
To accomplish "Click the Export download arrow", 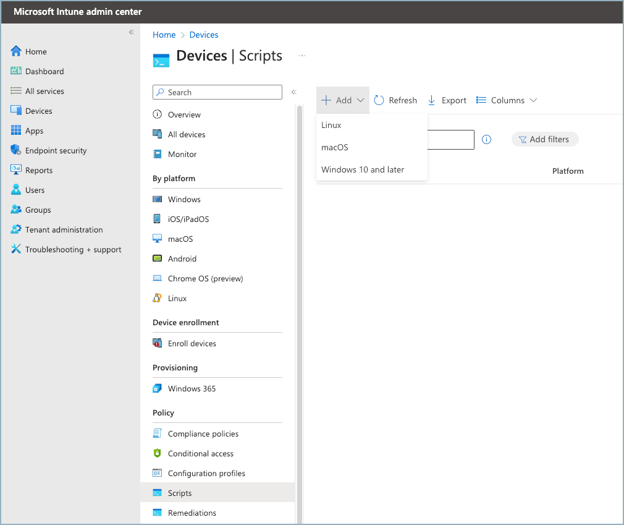I will pyautogui.click(x=432, y=100).
